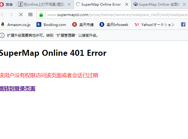Screen dimensions: 188x139
Task: Click the 扩展升级需要其他许可 notification text
Action: click(53, 35)
